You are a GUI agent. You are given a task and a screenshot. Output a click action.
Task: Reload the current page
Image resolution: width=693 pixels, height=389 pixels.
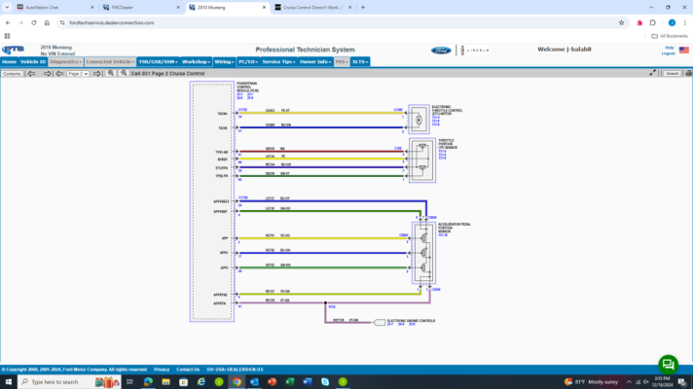pos(34,22)
